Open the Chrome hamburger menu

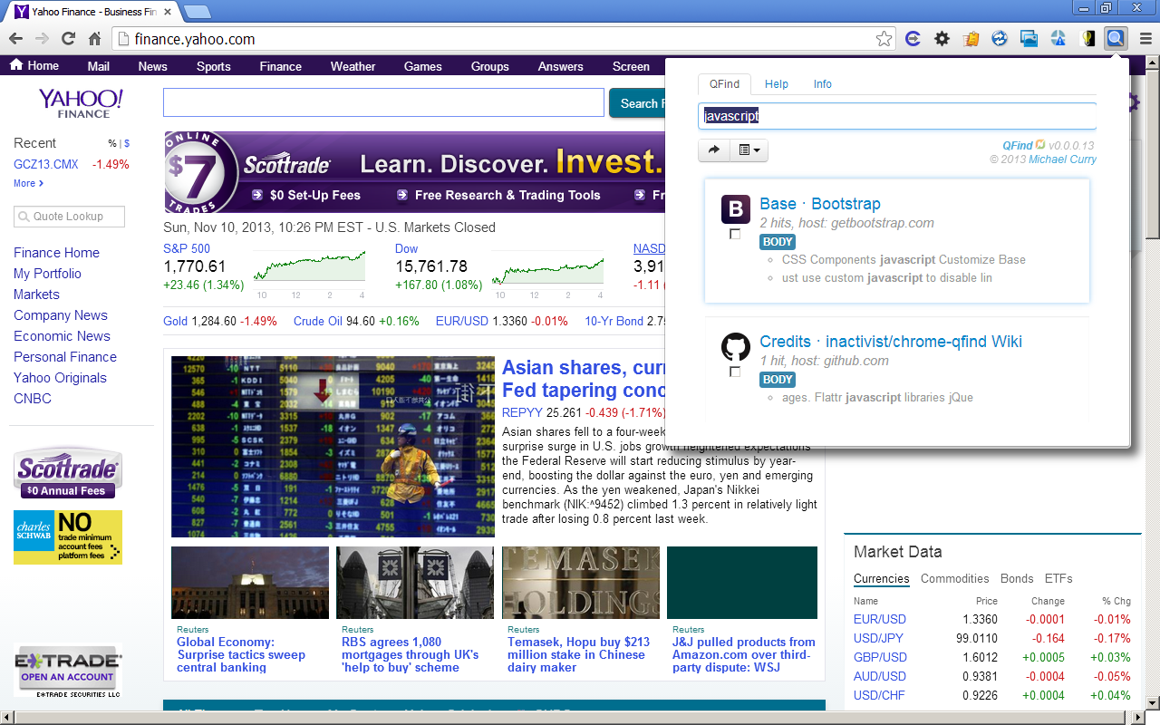1145,39
